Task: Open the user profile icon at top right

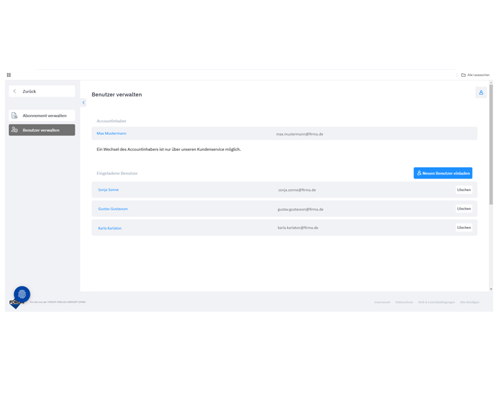Action: [481, 93]
